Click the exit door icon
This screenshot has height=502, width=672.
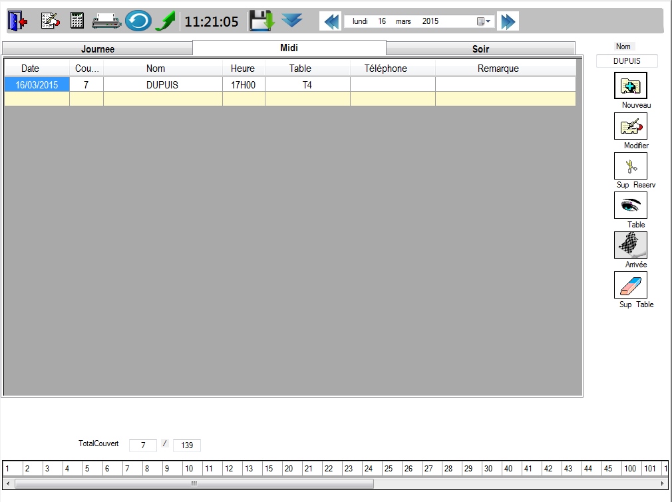(18, 21)
